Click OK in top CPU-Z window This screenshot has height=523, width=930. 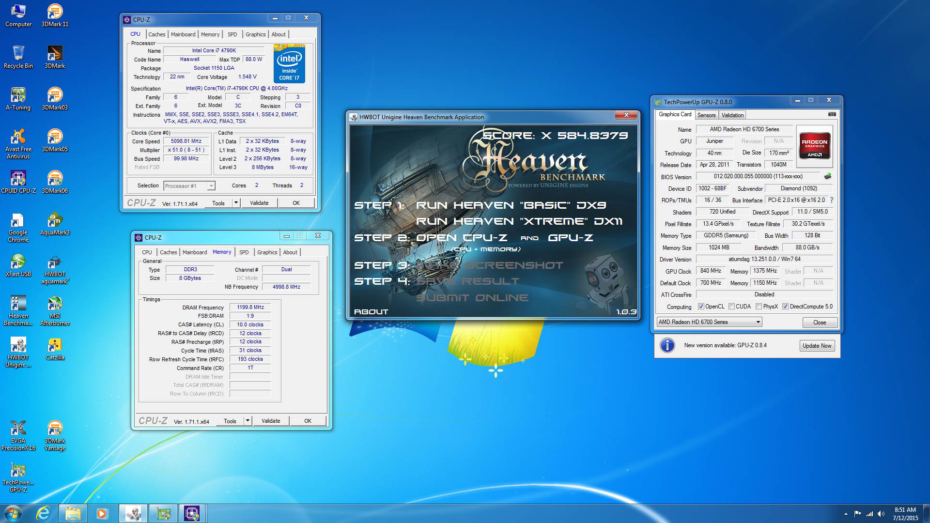pos(296,203)
